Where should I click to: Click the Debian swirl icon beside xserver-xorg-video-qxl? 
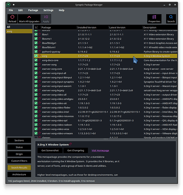point(39,121)
